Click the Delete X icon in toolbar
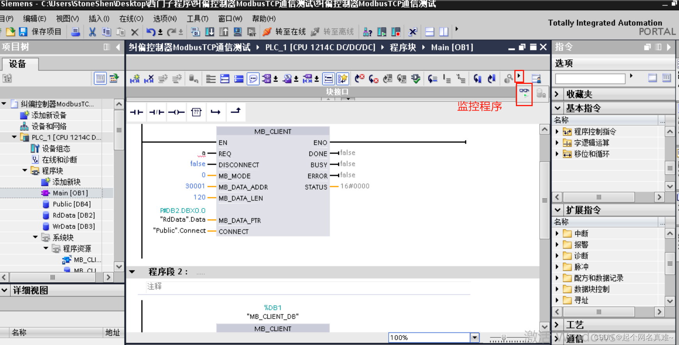 tap(135, 32)
